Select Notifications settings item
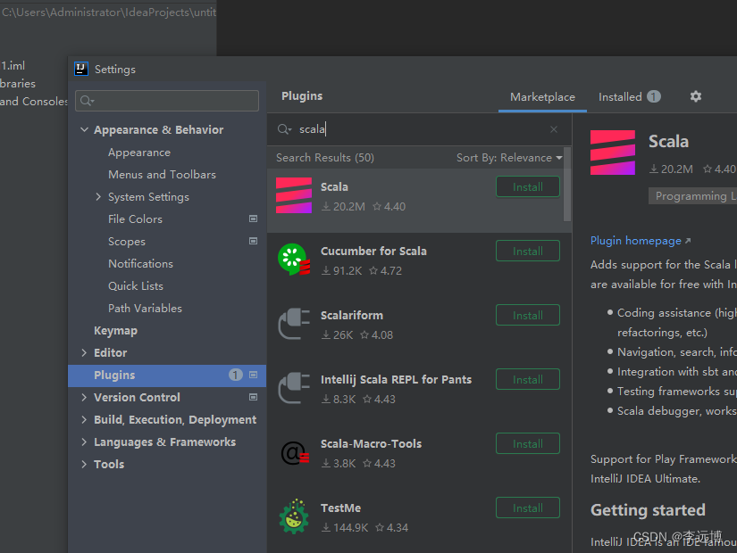Viewport: 737px width, 553px height. 140,263
